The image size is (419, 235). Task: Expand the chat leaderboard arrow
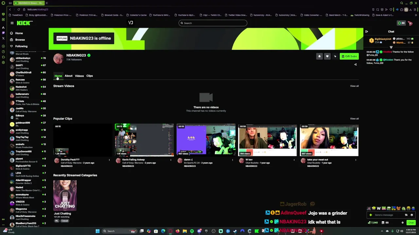[x=391, y=47]
